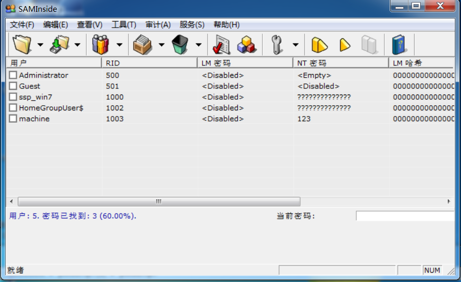Click the users group icon in toolbar
The height and width of the screenshot is (282, 461).
click(x=101, y=44)
